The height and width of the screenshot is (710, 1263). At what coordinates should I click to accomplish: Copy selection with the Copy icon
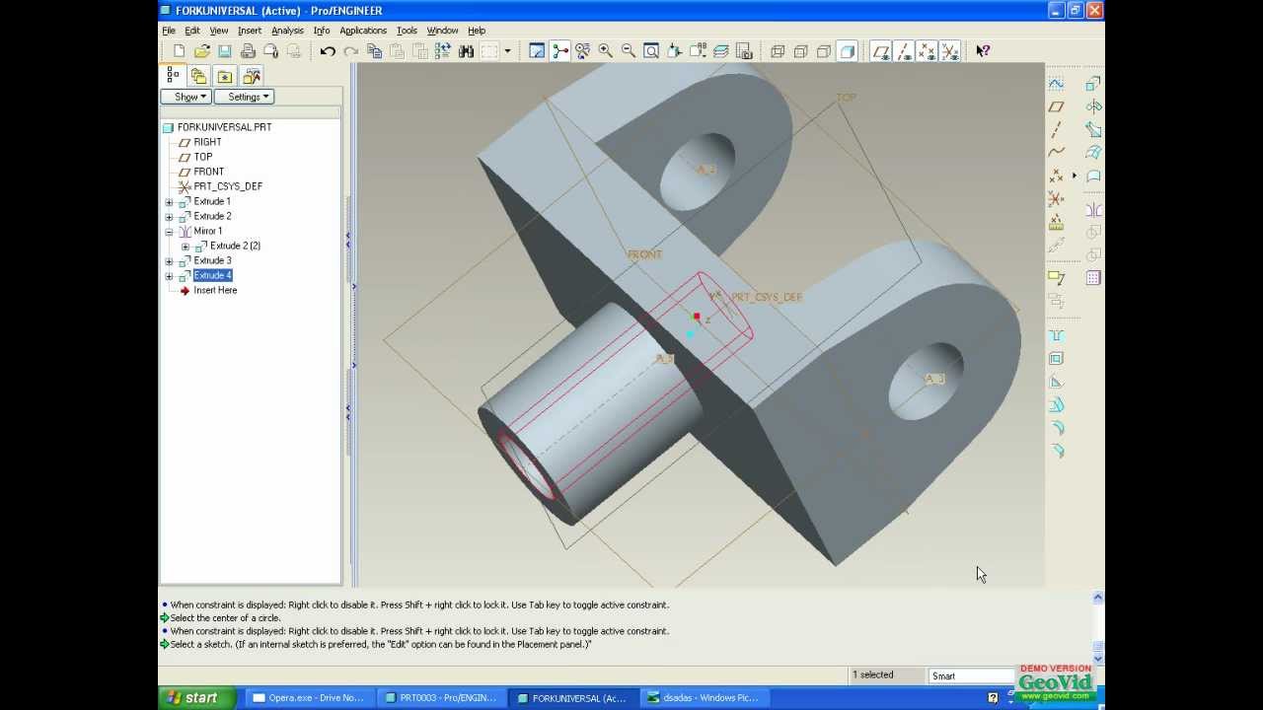(374, 51)
